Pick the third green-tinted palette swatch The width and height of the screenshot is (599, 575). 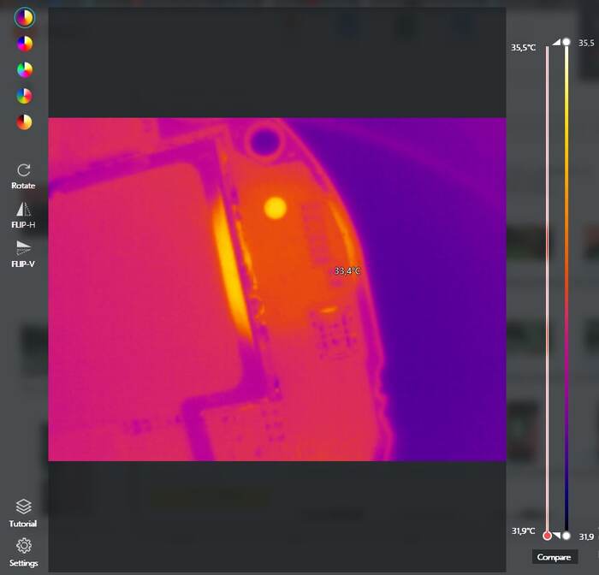coord(24,69)
